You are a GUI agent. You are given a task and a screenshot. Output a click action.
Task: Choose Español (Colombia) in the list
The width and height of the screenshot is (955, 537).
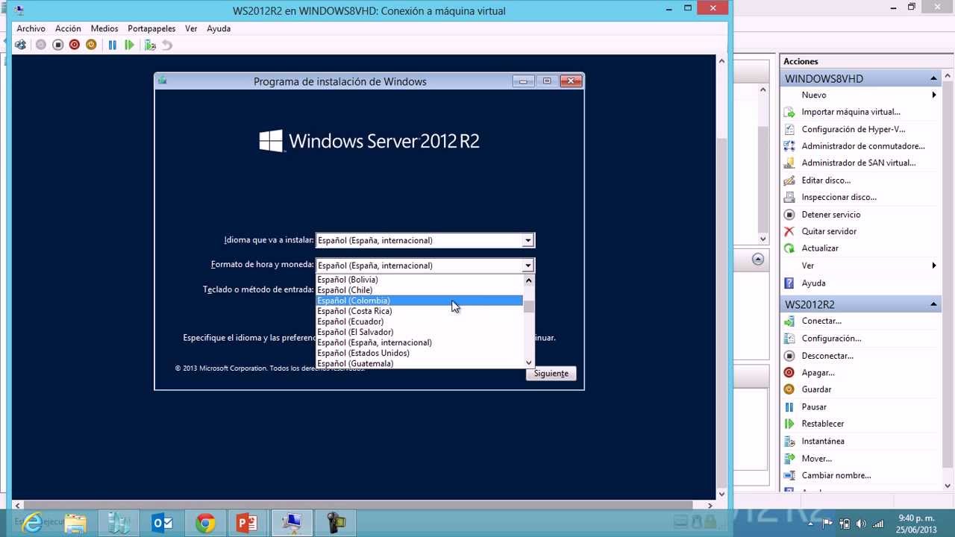(419, 301)
